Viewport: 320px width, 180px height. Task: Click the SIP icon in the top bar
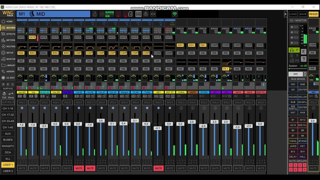[102, 14]
